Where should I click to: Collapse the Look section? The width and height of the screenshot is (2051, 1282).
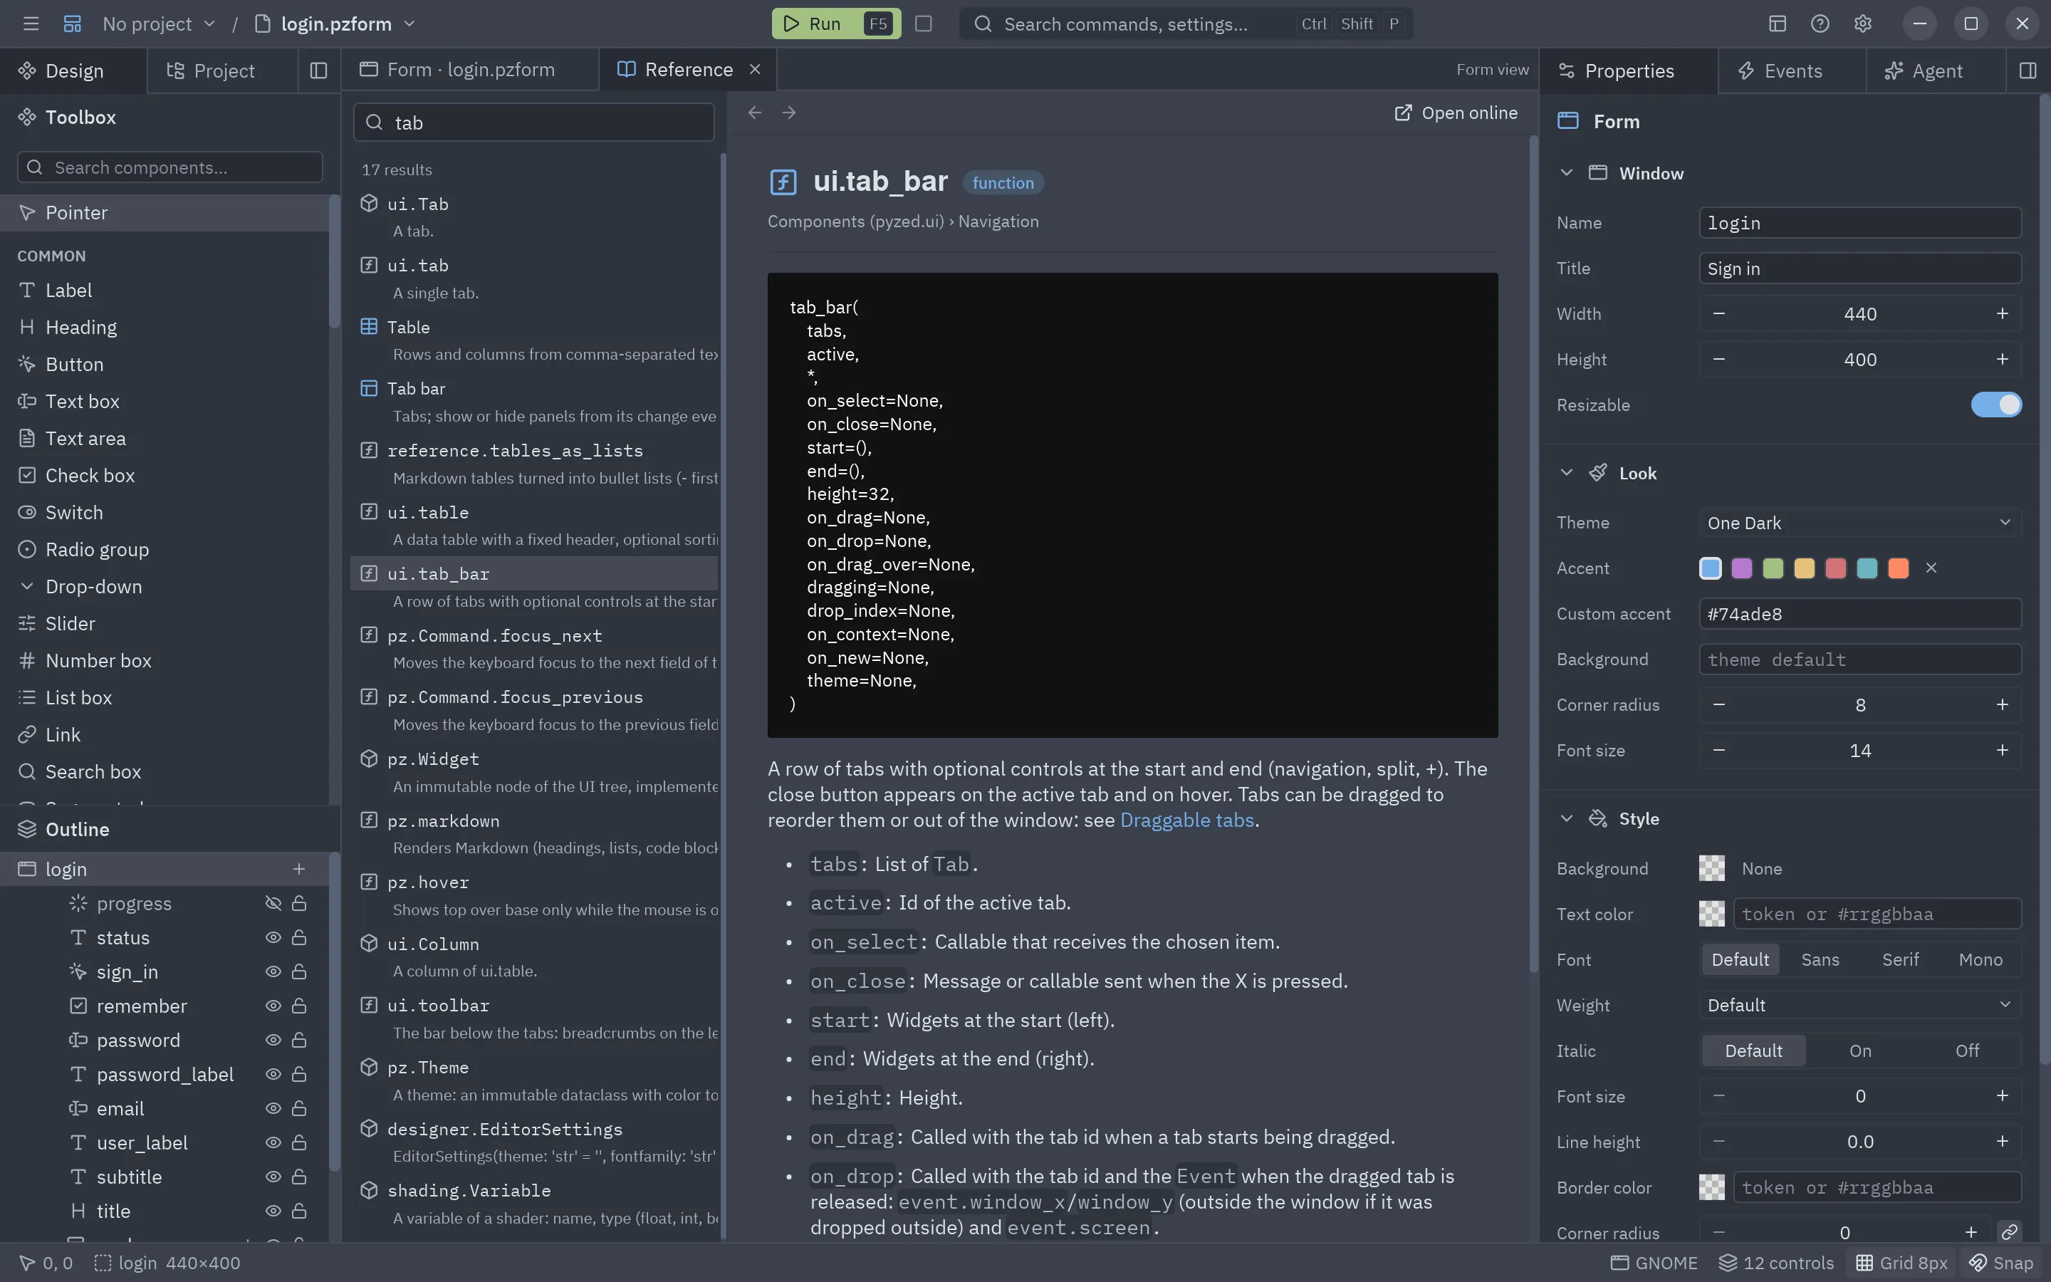(1566, 473)
